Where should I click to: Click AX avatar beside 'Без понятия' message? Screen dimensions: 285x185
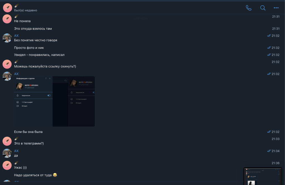tap(7, 38)
